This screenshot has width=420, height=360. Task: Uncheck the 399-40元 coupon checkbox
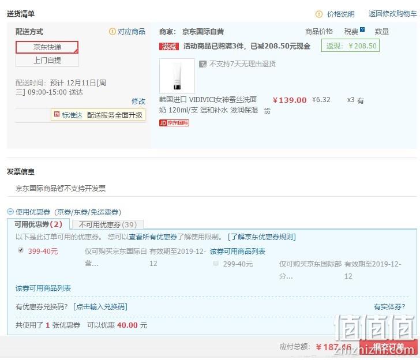point(21,250)
